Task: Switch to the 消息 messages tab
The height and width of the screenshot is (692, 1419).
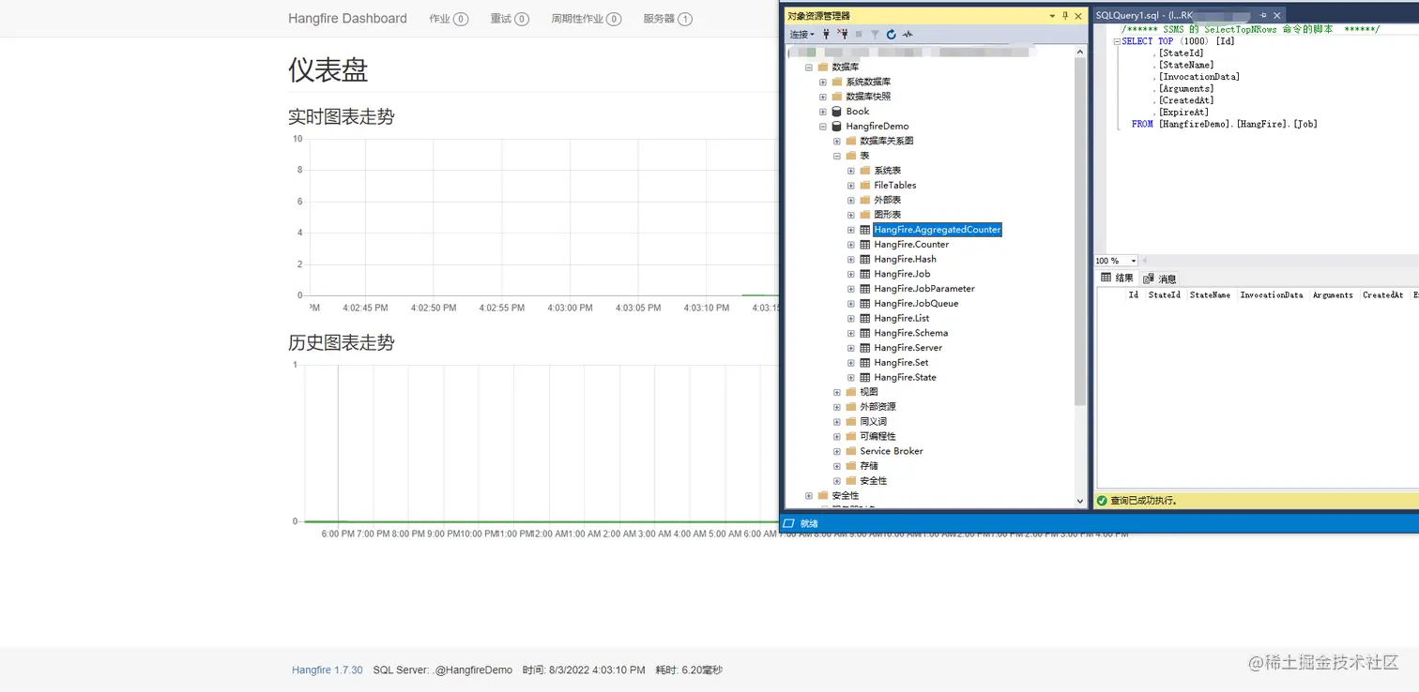Action: (x=1160, y=278)
